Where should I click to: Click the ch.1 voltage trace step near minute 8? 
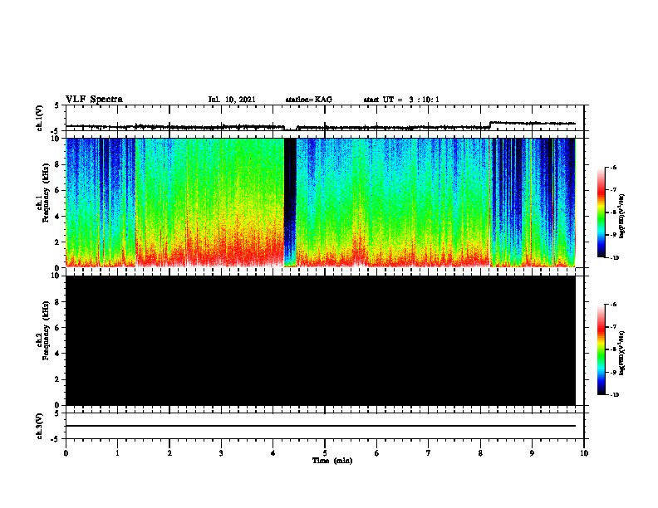490,125
